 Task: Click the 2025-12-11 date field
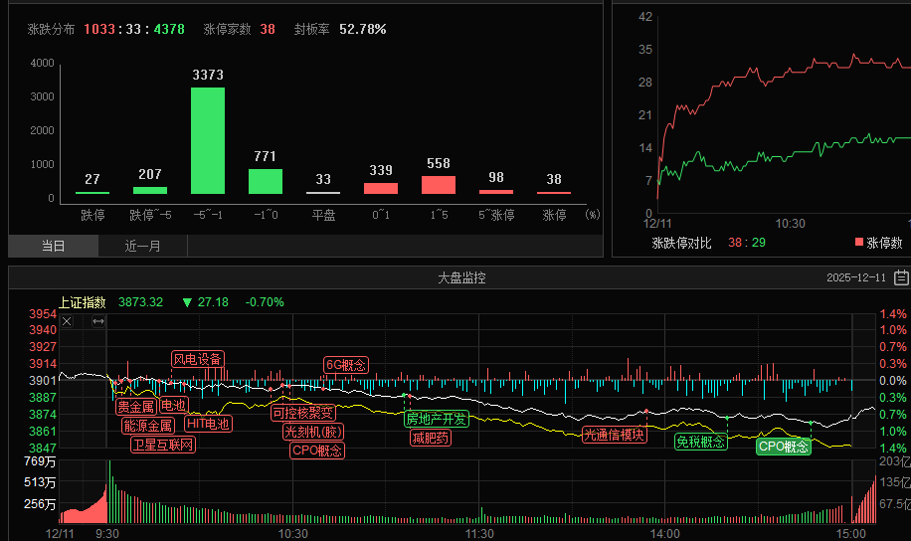pos(855,278)
